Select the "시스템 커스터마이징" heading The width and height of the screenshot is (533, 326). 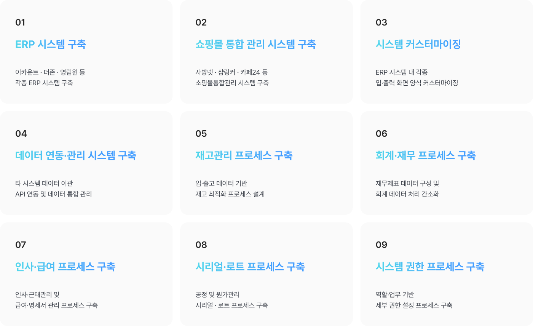[418, 44]
